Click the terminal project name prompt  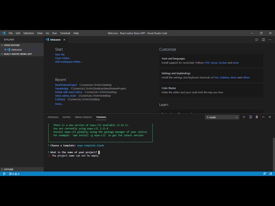click(x=73, y=152)
